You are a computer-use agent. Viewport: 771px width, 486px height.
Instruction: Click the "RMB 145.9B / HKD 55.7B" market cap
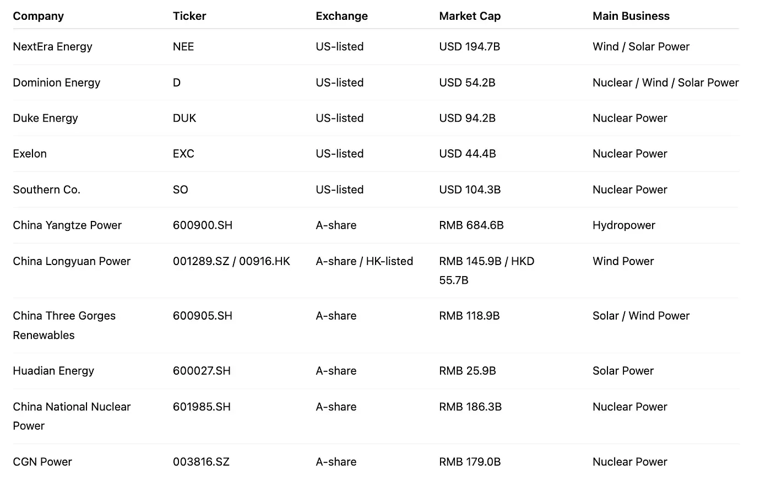[487, 271]
